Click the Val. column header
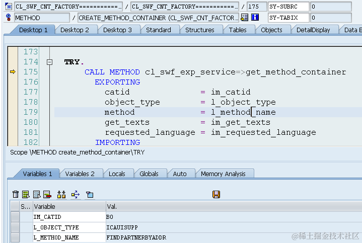 pos(234,207)
